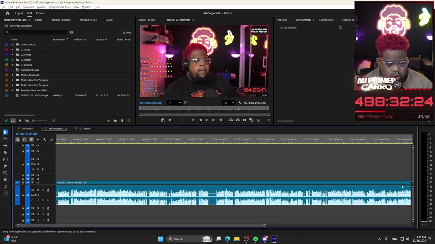Screen dimensions: 435x244
Task: Play the sequence in Program monitor
Action: tap(207, 120)
